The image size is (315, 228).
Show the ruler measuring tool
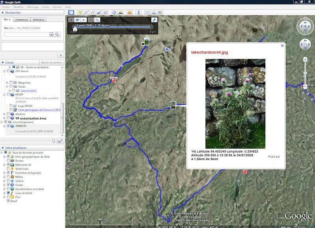pos(139,13)
